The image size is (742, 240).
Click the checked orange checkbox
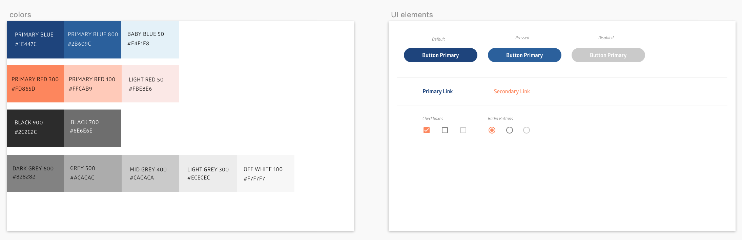click(427, 130)
